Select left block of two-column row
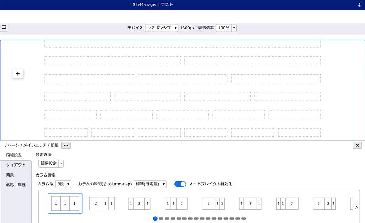Image resolution: width=365 pixels, height=223 pixels. pyautogui.click(x=113, y=61)
